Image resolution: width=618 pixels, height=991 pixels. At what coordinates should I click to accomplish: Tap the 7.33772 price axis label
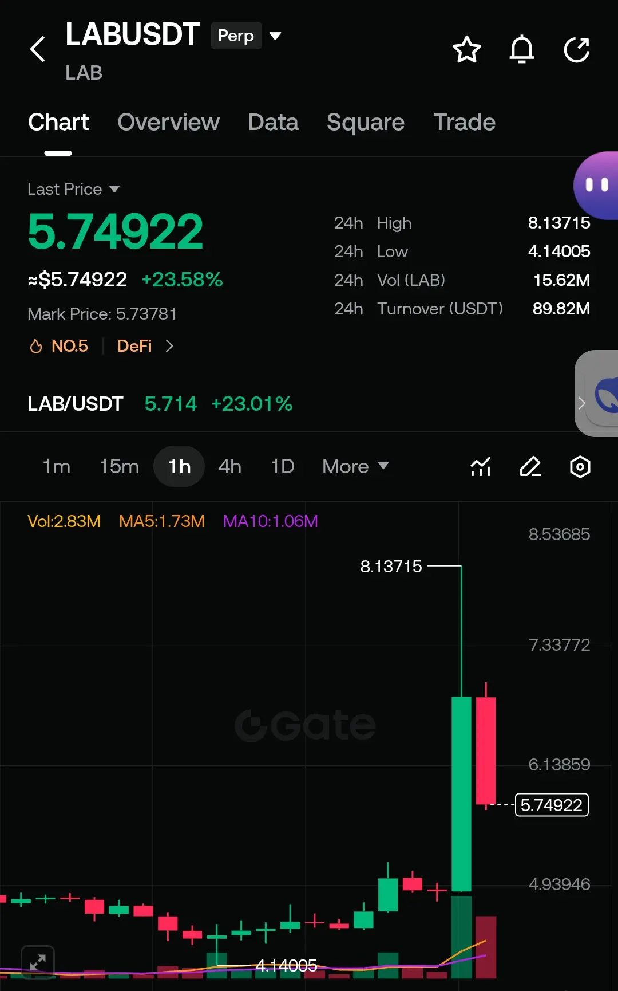[559, 645]
